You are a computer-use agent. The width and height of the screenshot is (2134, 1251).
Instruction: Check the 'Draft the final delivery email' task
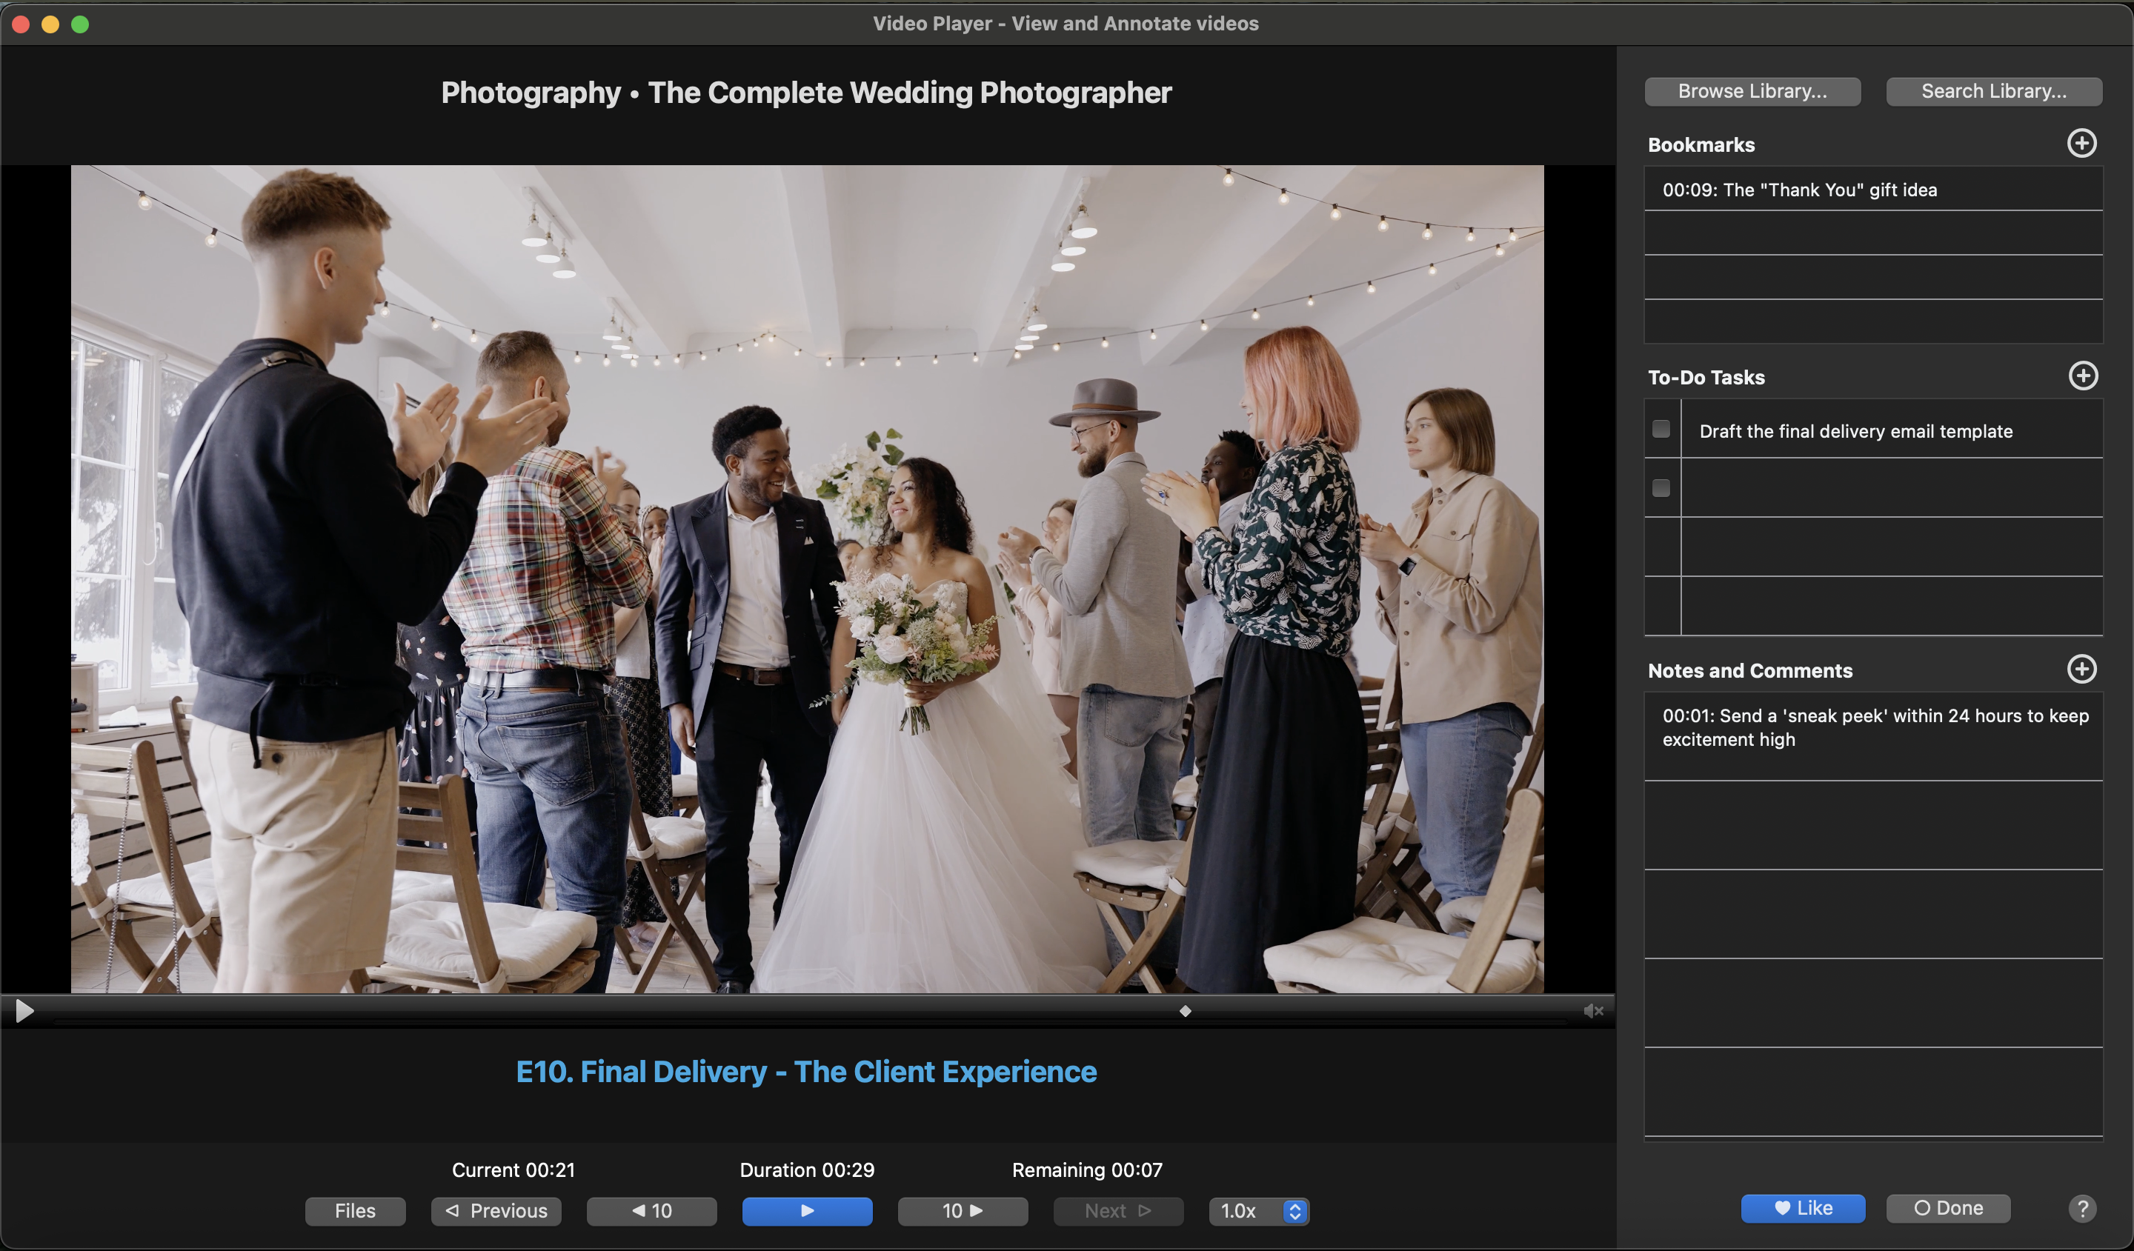1661,429
